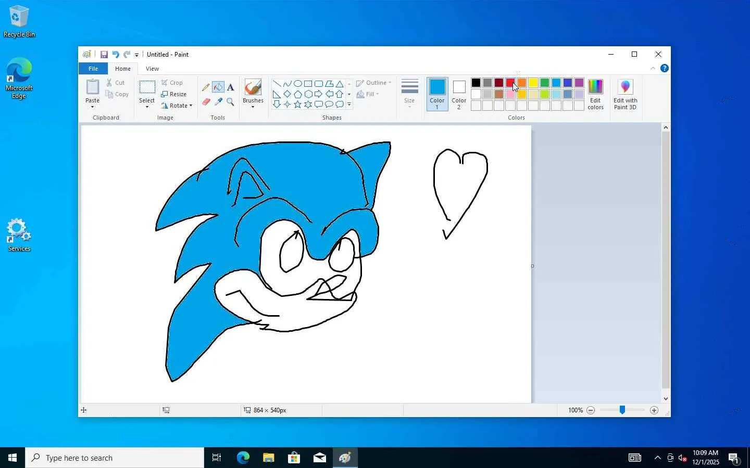Image resolution: width=750 pixels, height=468 pixels.
Task: Choose the Up arrow shape
Action: tap(339, 94)
